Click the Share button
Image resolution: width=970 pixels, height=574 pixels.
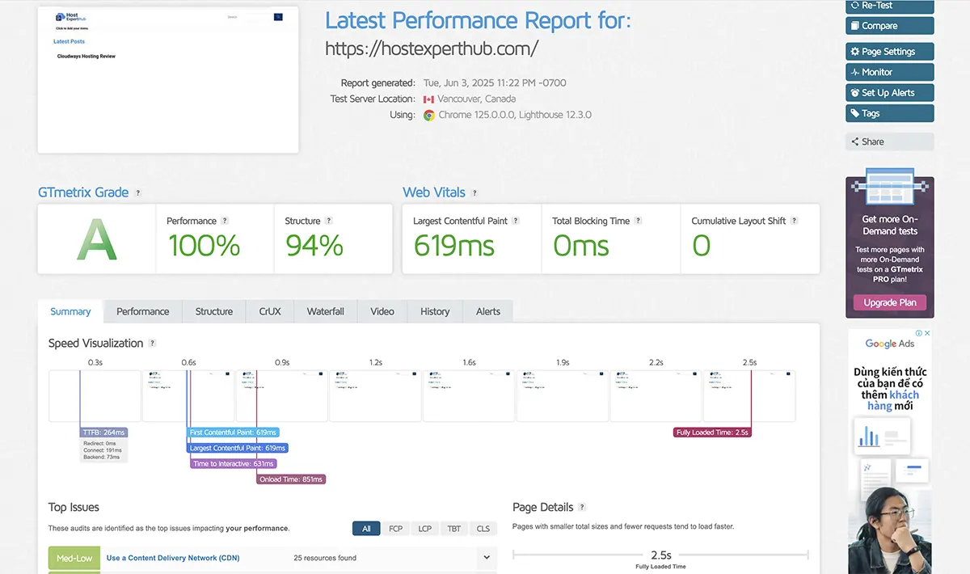pyautogui.click(x=890, y=141)
